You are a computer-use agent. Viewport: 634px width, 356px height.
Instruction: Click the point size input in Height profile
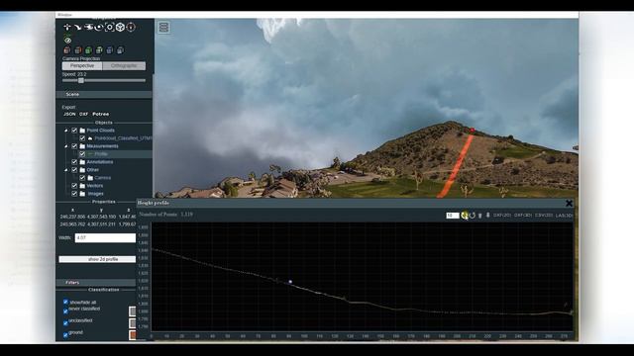tap(453, 216)
